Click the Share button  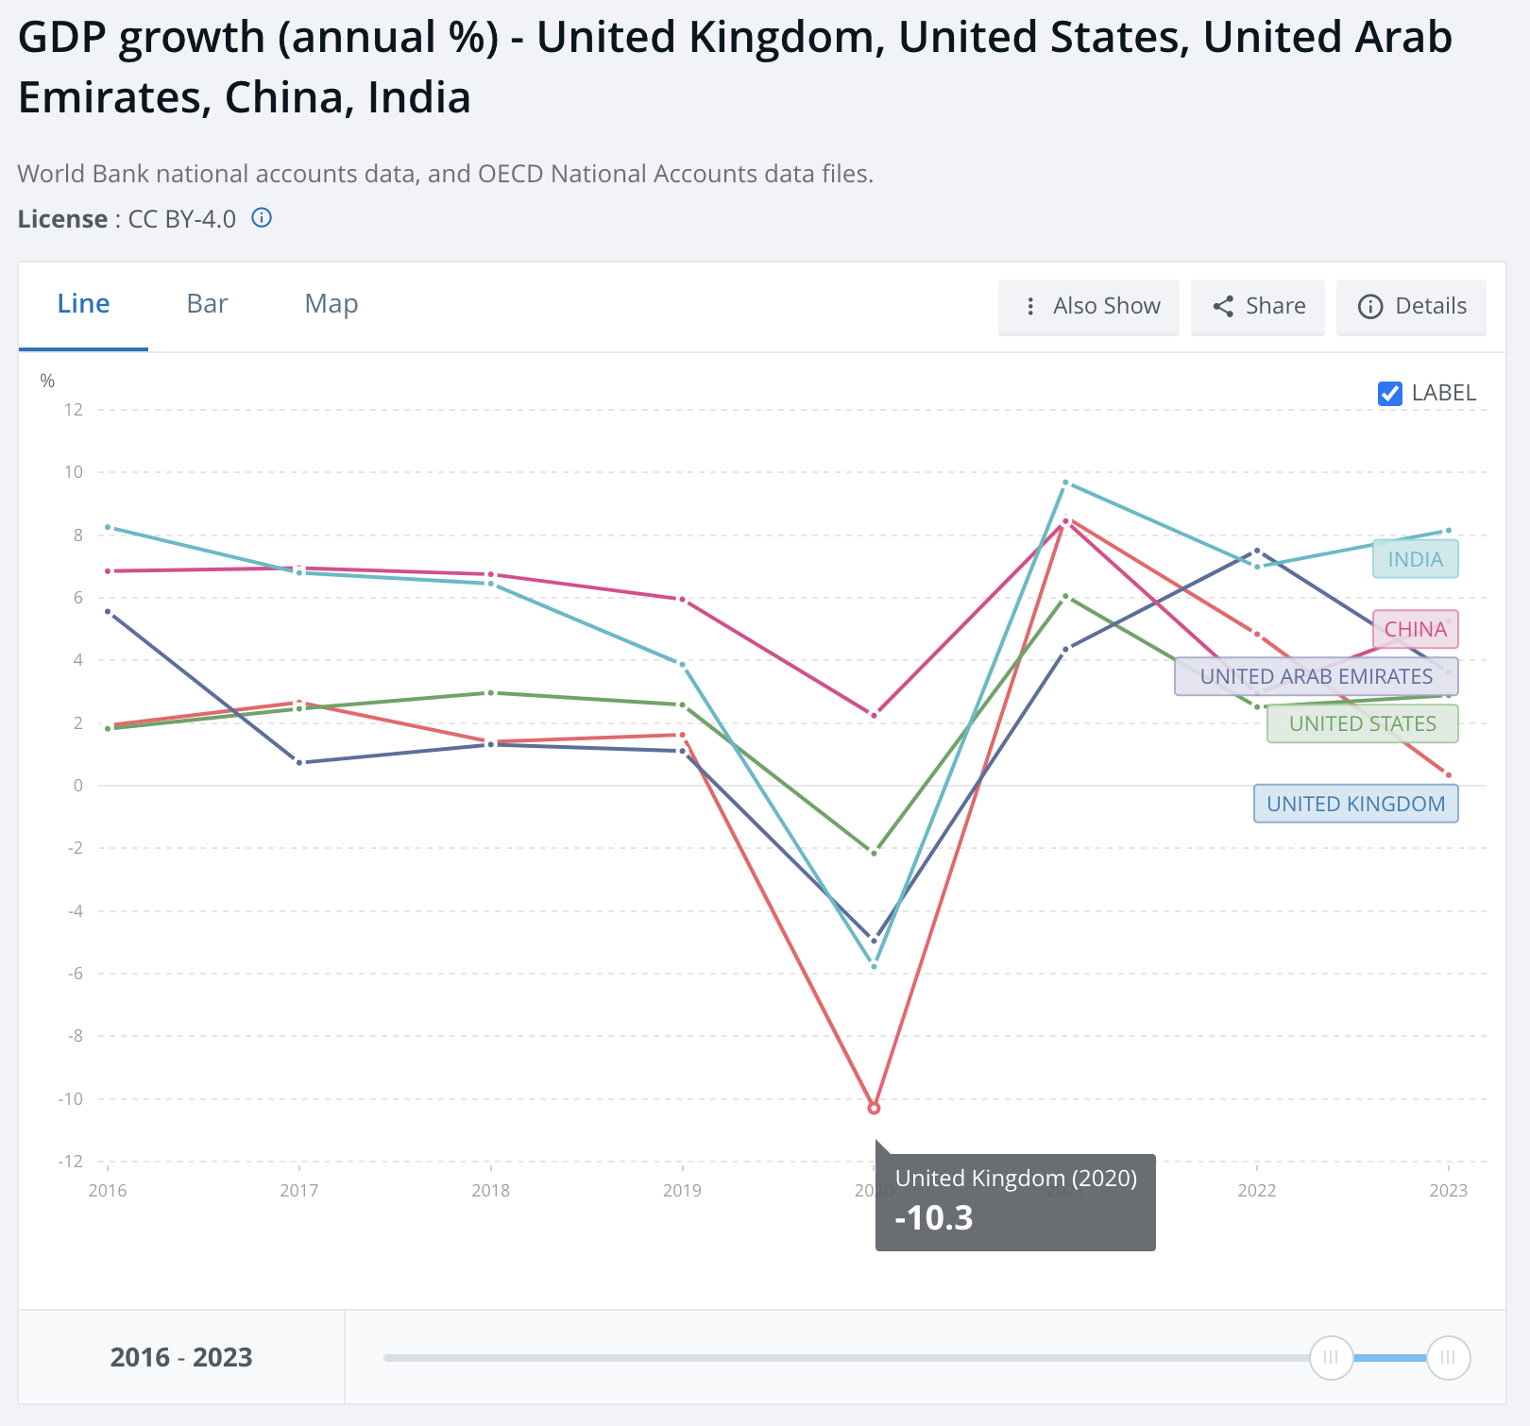(1256, 306)
